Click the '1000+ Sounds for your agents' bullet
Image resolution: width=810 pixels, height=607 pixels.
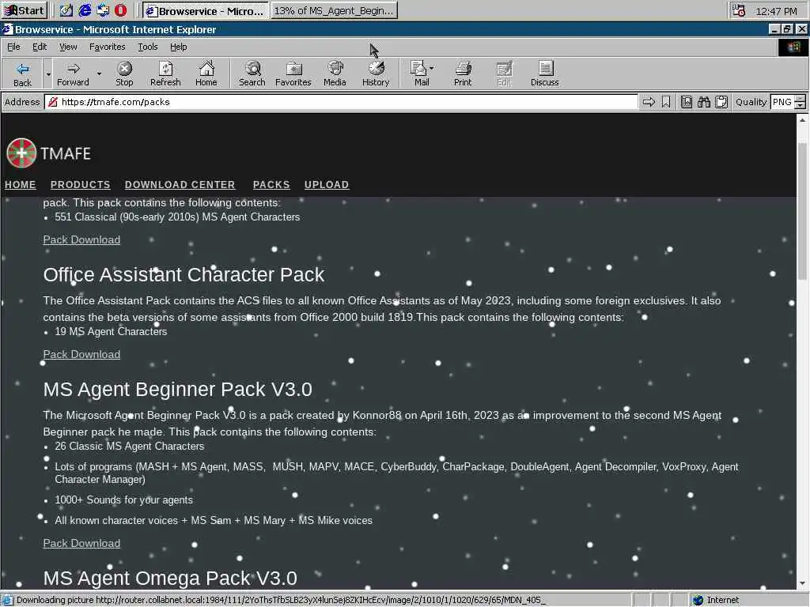[123, 500]
